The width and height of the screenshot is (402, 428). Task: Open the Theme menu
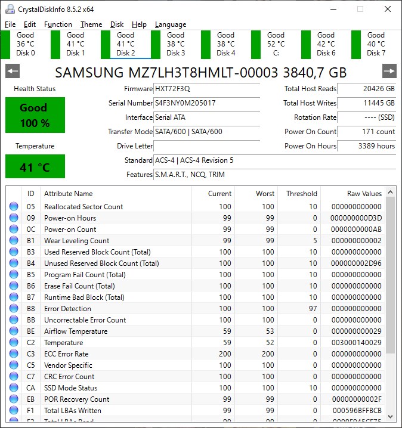click(91, 24)
